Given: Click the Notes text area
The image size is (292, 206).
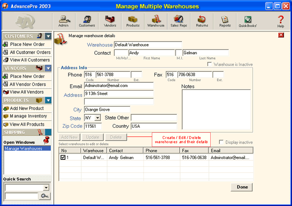Looking at the screenshot, I should pos(216,109).
